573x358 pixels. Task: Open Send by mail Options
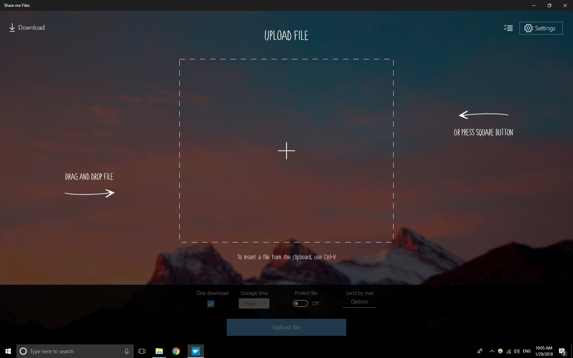point(359,302)
